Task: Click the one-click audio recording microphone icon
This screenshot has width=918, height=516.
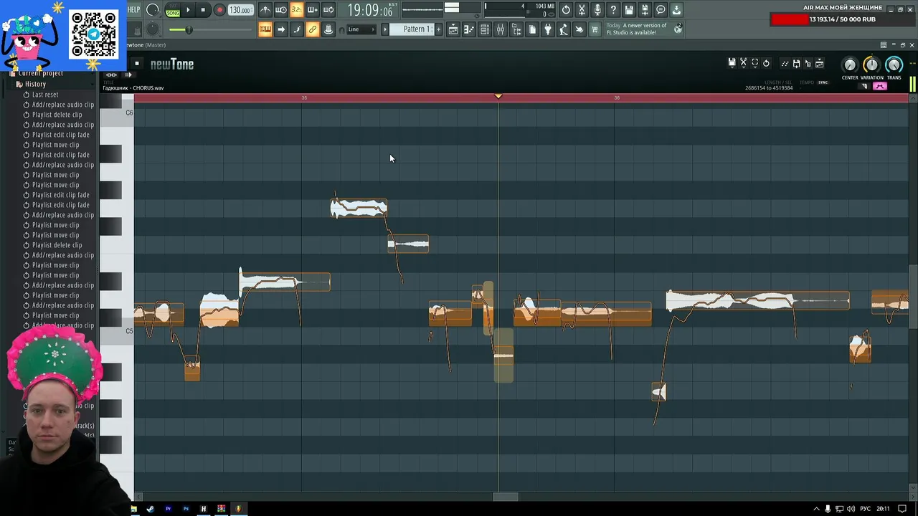Action: (x=597, y=10)
